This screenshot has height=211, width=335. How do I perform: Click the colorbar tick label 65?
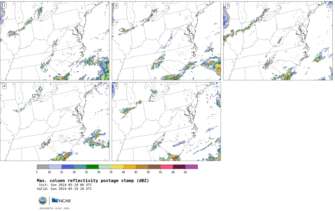[185, 172]
